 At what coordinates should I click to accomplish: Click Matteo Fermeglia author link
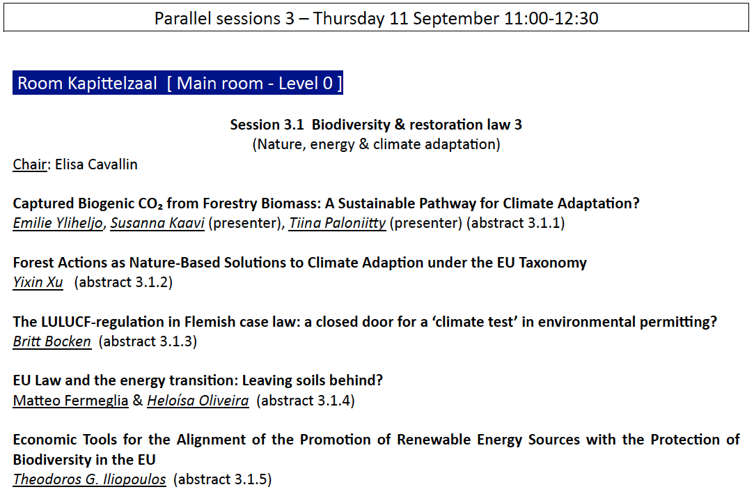[x=70, y=401]
